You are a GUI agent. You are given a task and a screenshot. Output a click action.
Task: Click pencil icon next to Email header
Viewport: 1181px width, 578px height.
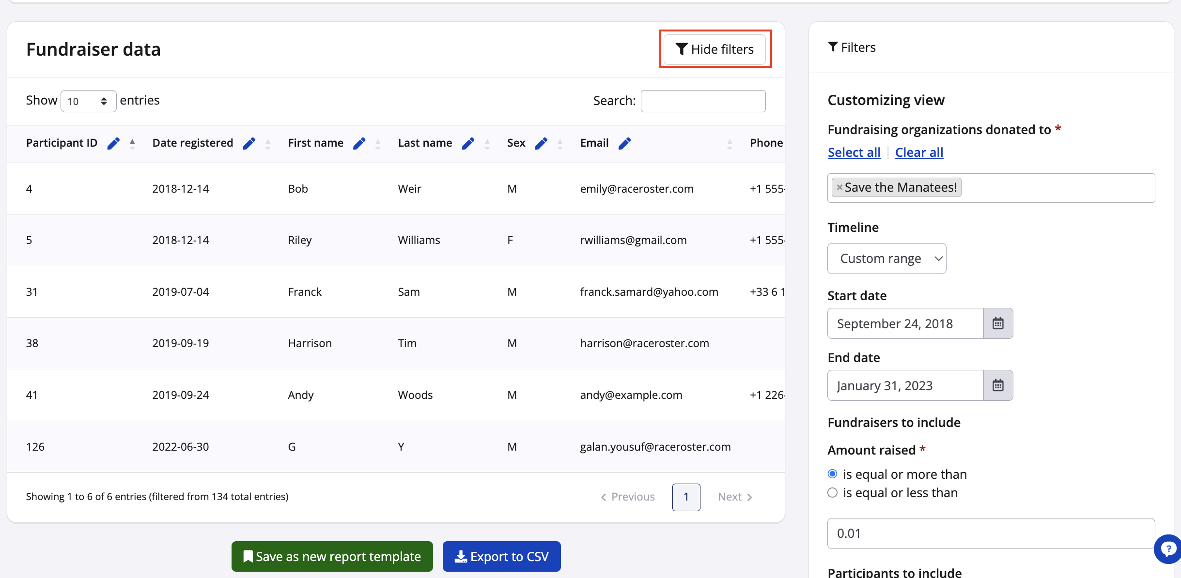point(624,143)
